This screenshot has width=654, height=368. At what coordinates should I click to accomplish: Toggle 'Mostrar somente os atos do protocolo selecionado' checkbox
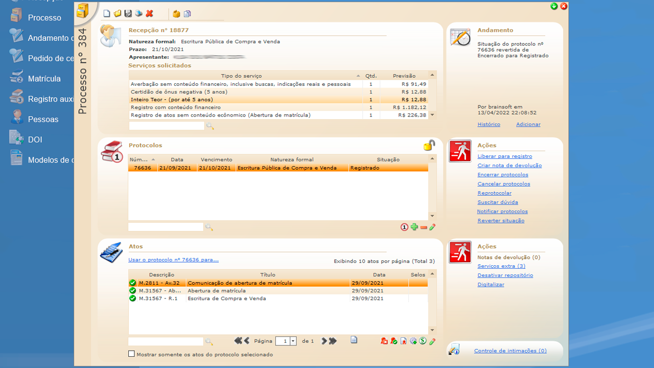[x=131, y=354]
